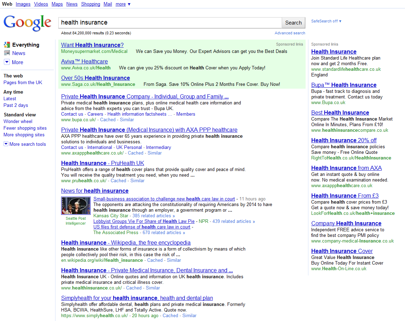Image resolution: width=405 pixels, height=321 pixels.
Task: Focus the search box containing 'health insurance'
Action: [x=170, y=23]
